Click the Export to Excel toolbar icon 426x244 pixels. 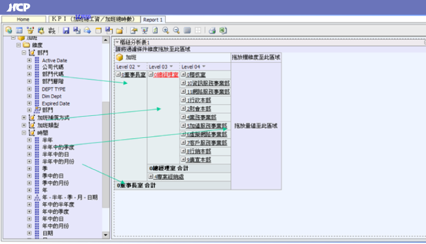point(223,30)
